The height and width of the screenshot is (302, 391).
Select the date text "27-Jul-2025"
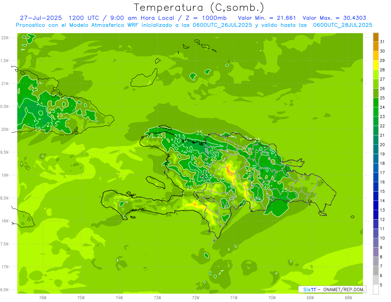[x=41, y=18]
